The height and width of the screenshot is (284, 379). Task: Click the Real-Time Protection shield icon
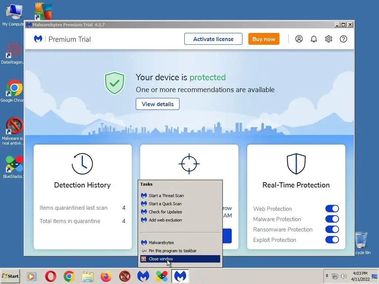point(296,163)
